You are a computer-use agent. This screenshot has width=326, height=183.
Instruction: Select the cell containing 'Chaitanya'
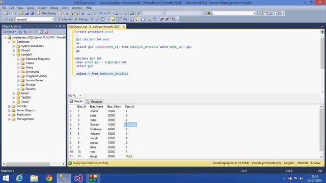(96, 129)
